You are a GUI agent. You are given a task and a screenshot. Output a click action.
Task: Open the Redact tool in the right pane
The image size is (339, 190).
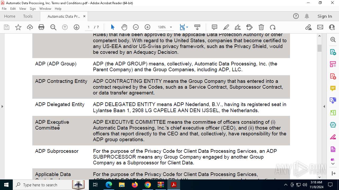(x=333, y=137)
